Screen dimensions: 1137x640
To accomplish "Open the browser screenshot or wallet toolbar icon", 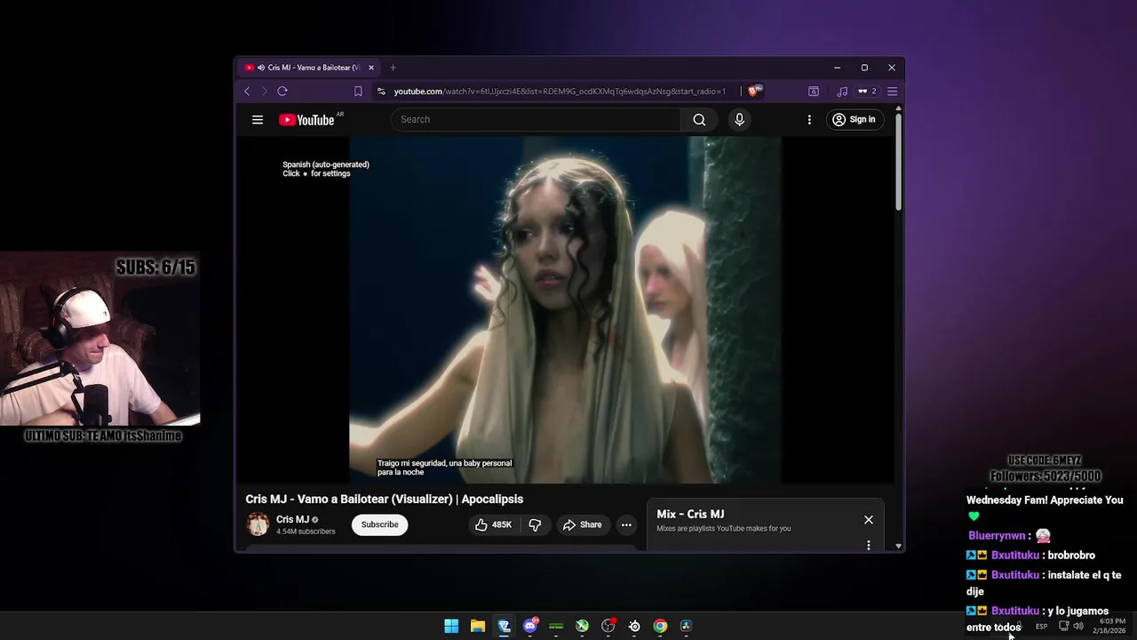I will point(813,91).
